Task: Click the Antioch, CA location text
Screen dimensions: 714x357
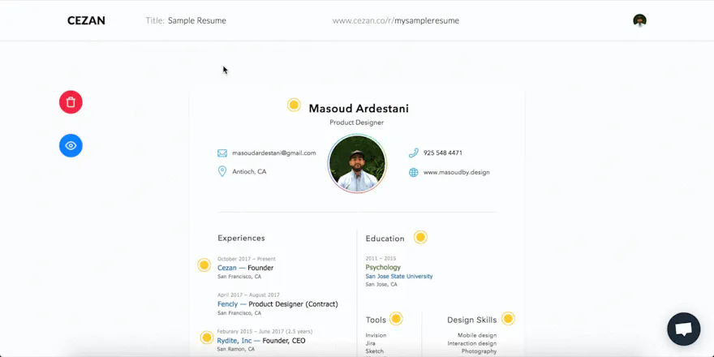Action: [249, 172]
